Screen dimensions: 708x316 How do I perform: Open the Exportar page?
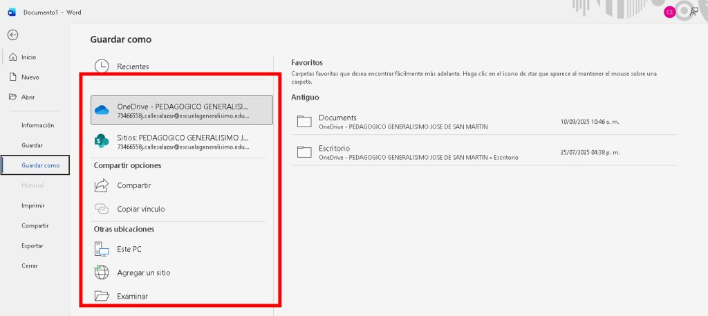(32, 245)
